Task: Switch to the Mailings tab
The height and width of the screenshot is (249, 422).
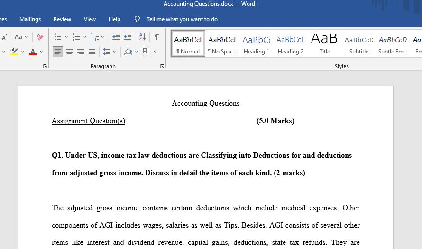Action: (x=30, y=19)
